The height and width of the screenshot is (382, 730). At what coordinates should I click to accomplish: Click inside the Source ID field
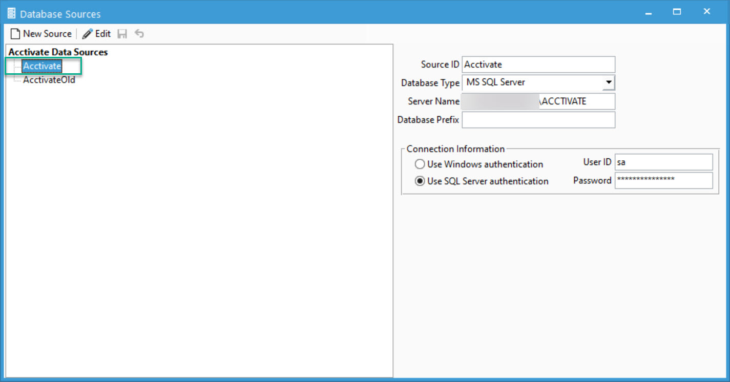538,64
